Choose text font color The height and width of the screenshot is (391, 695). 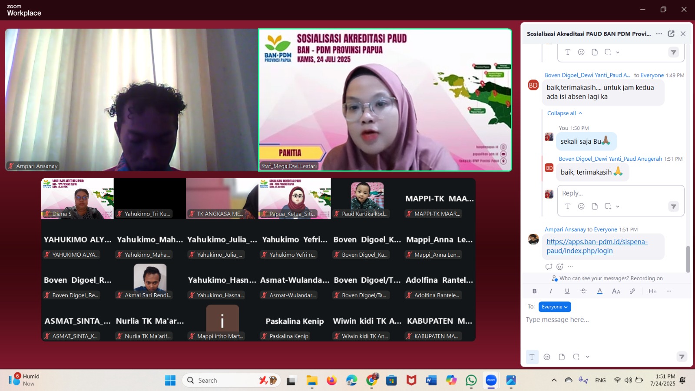pyautogui.click(x=599, y=291)
